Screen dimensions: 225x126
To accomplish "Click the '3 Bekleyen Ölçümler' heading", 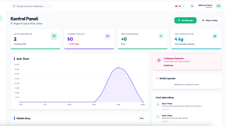I will coord(174,58).
